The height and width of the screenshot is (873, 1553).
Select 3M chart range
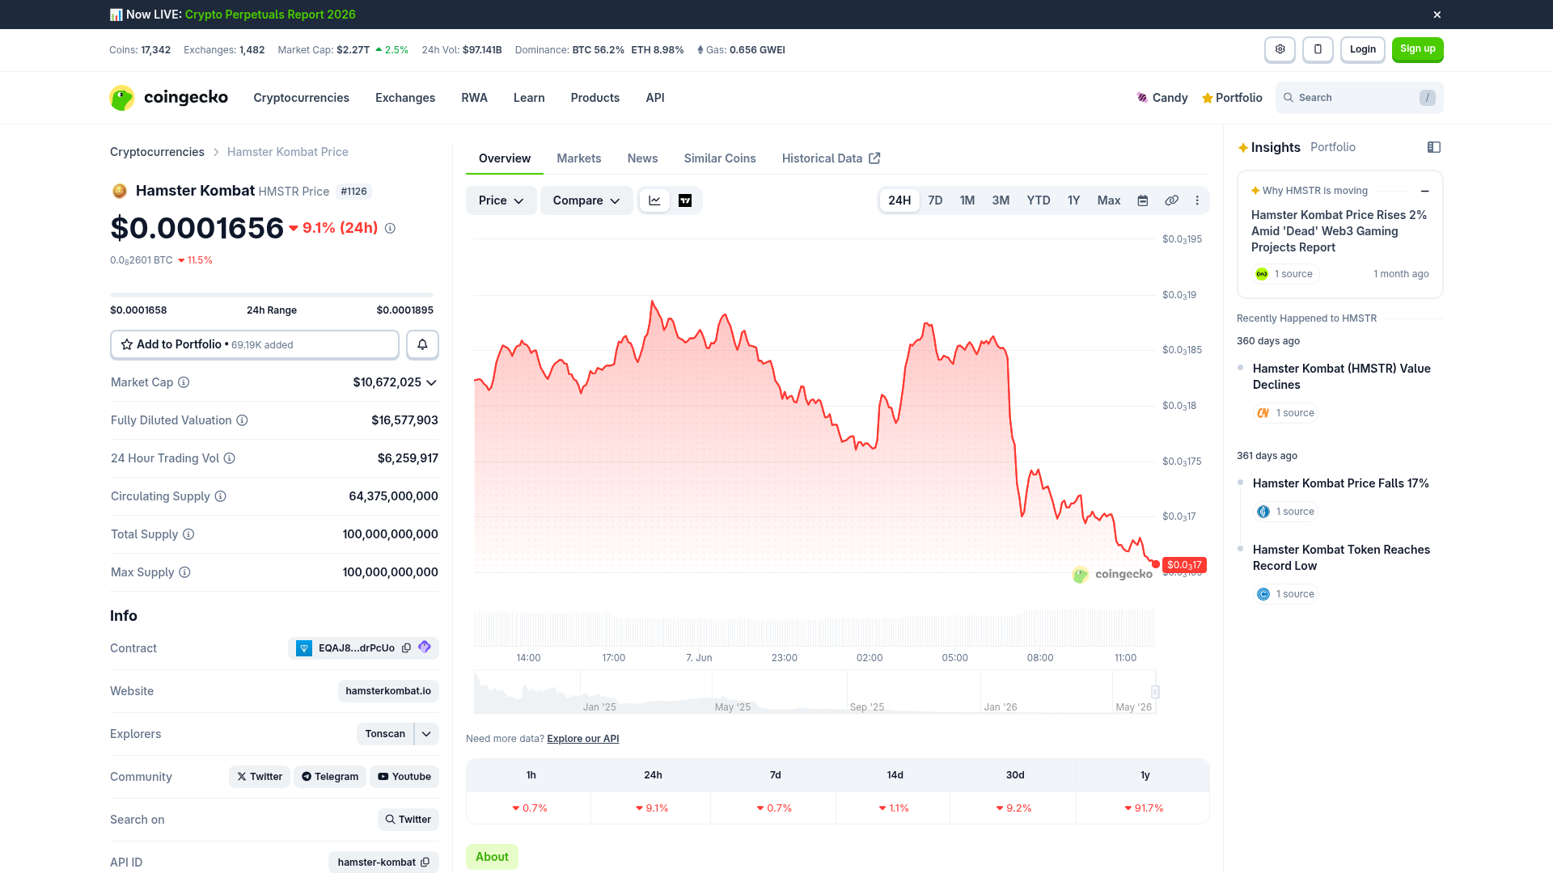tap(1001, 200)
